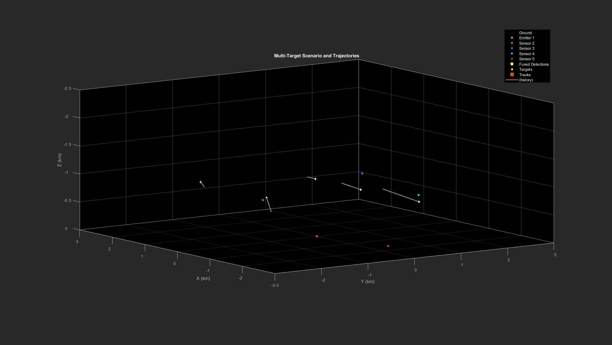612x345 pixels.
Task: Click the purple Sensor 3 triangle in the plot
Action: 362,174
